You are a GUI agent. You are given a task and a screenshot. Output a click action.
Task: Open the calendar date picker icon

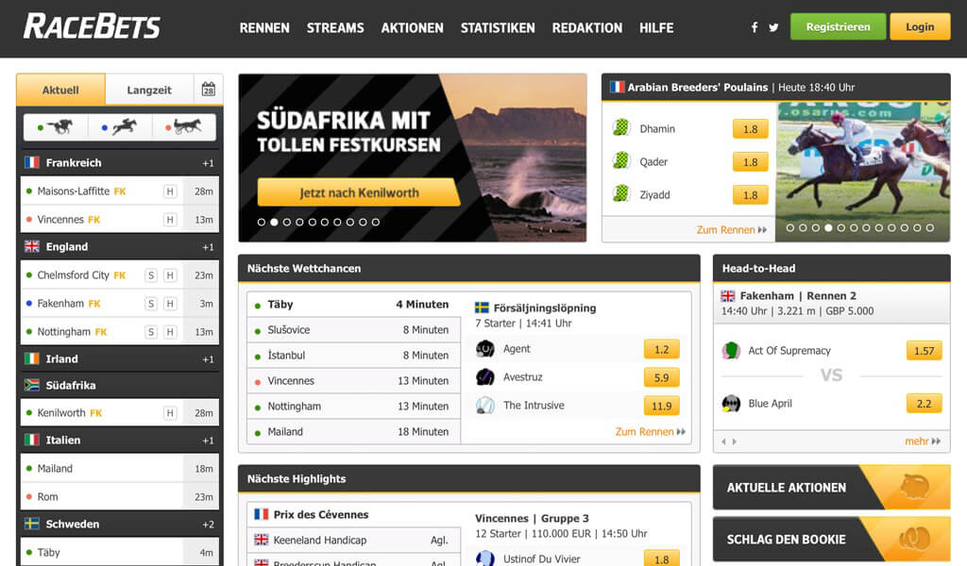tap(209, 90)
